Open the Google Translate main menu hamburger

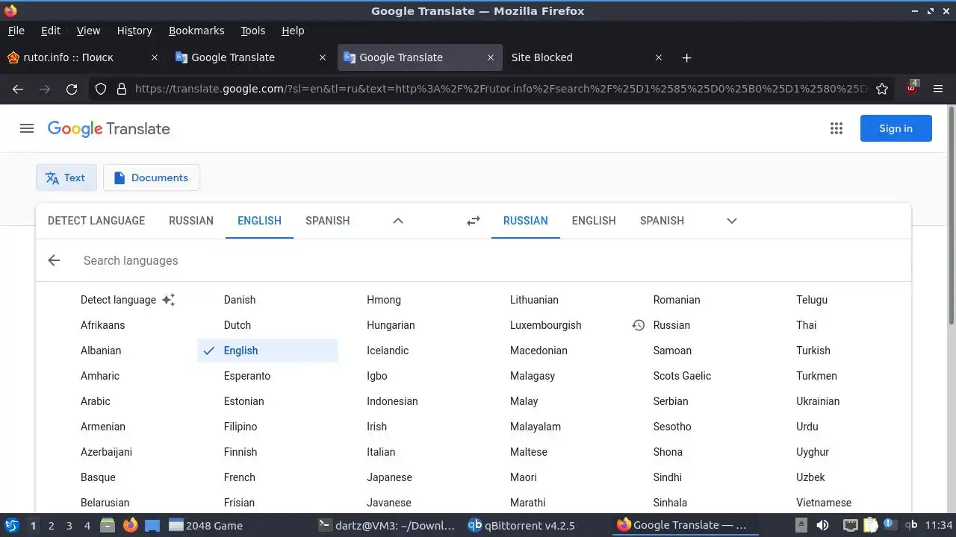pos(27,128)
